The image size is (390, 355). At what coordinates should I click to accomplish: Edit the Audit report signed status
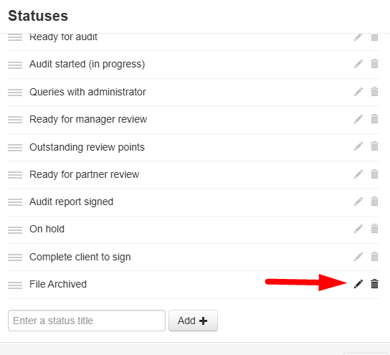358,202
